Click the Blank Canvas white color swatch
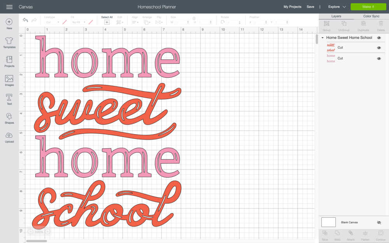 (x=328, y=222)
